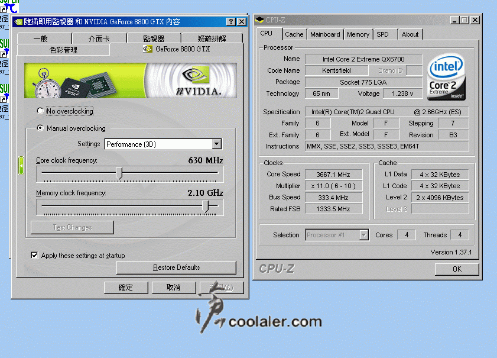Open the Performance (3D) settings dropdown
Viewport: 497px width, 358px height.
tap(217, 144)
